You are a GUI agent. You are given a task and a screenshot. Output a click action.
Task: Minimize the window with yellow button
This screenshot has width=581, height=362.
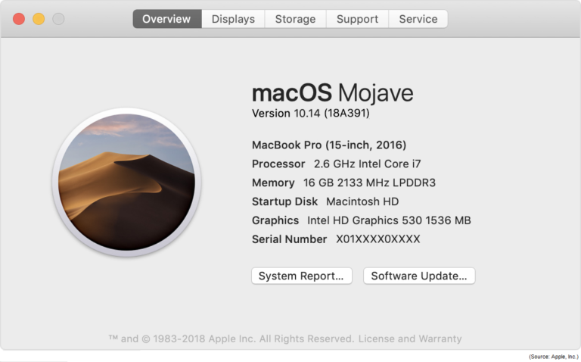click(39, 19)
